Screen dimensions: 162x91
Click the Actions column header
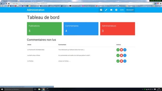(118, 45)
